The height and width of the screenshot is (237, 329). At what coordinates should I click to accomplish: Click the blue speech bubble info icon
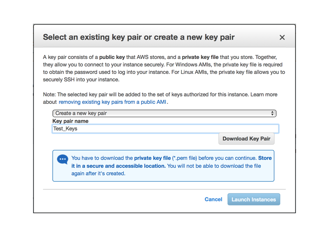pyautogui.click(x=62, y=160)
